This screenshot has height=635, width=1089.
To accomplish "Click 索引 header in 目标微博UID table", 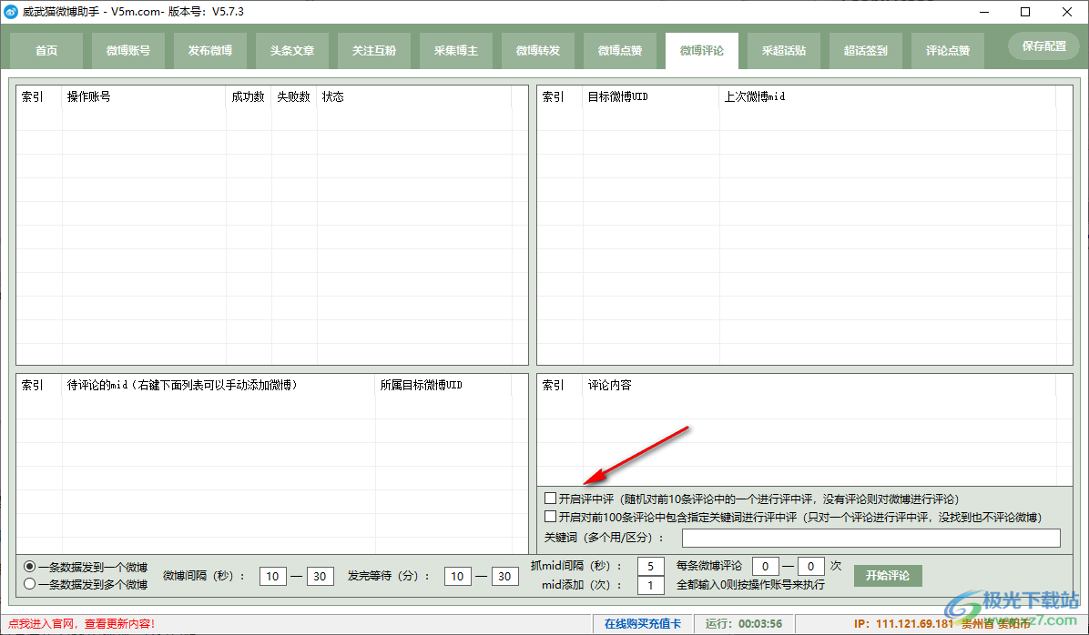I will [560, 96].
